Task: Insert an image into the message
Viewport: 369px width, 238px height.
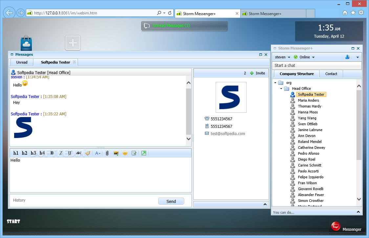Action: click(116, 153)
